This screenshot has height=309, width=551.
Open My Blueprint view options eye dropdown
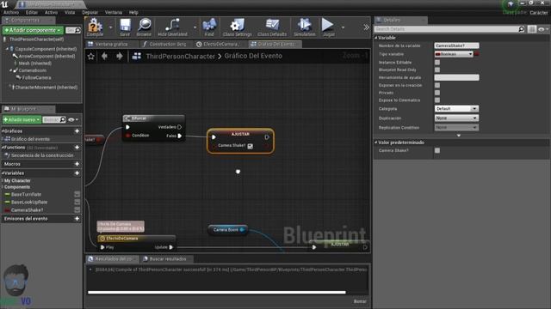click(73, 120)
